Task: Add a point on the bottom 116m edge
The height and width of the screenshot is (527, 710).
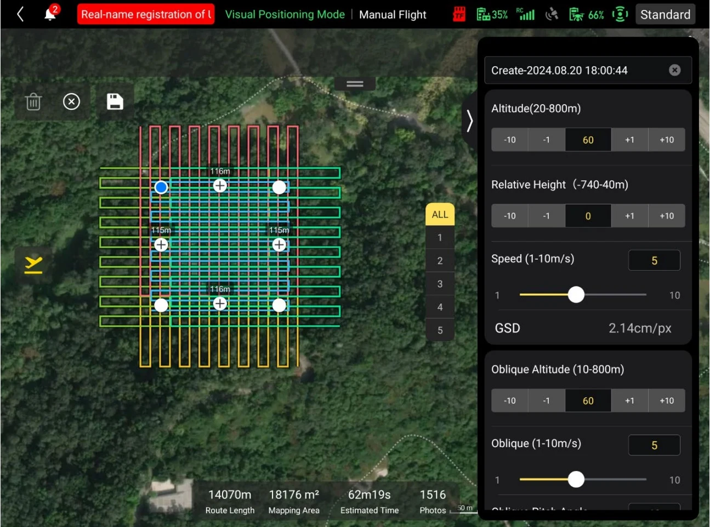Action: (x=220, y=303)
